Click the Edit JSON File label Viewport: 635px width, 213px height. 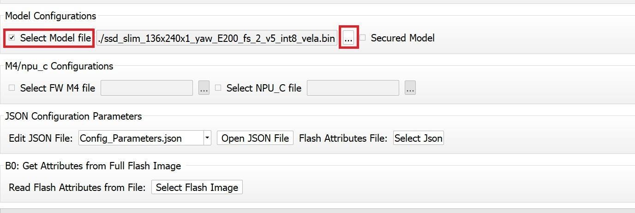click(x=41, y=138)
